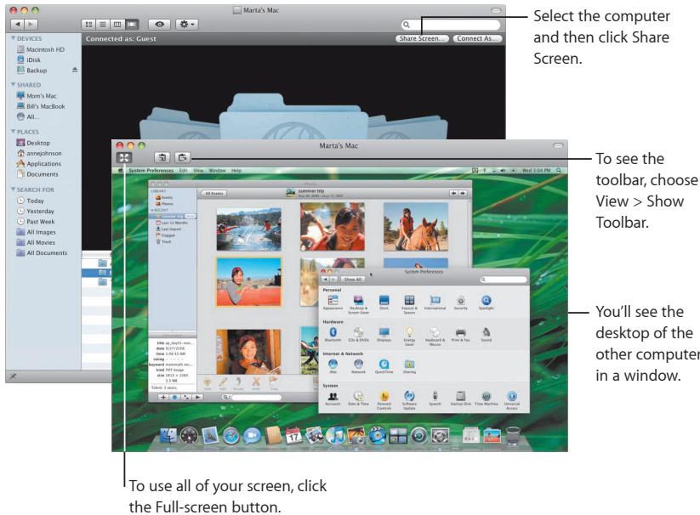The width and height of the screenshot is (700, 515).
Task: Open the Dock preference pane
Action: pos(384,303)
